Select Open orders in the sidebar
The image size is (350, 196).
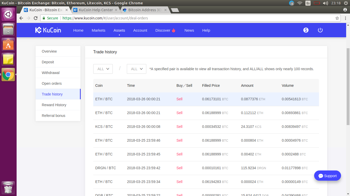pos(58,83)
